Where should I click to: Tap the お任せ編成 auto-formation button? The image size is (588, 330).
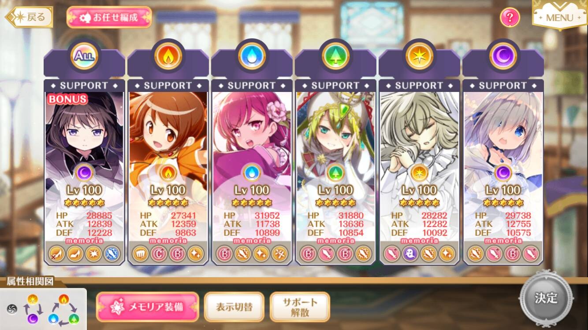click(x=109, y=17)
